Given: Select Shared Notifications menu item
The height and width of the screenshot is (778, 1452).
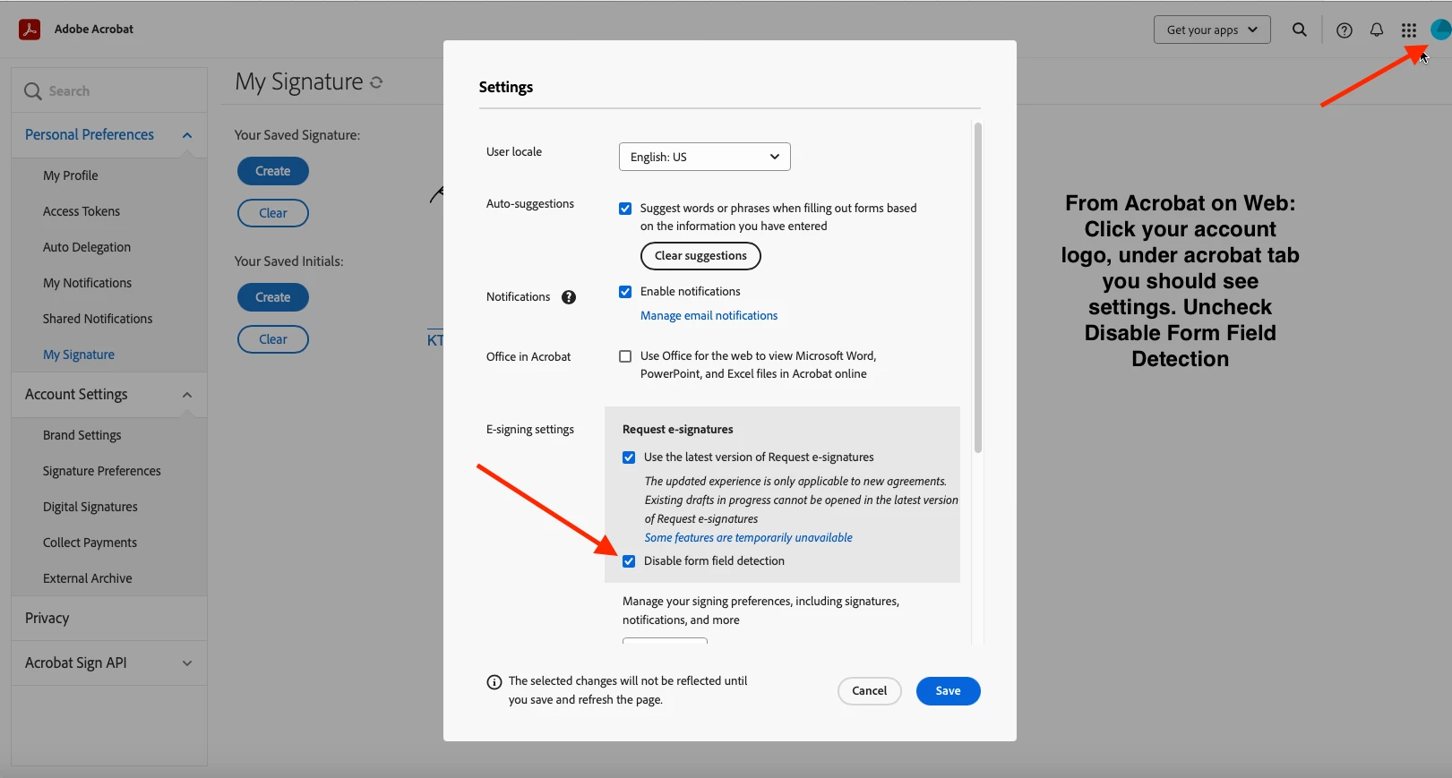Looking at the screenshot, I should (98, 319).
